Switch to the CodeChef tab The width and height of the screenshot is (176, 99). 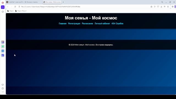(x=15, y=2)
